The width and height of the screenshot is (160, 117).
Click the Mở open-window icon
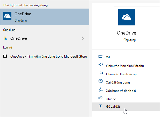pos(100,56)
